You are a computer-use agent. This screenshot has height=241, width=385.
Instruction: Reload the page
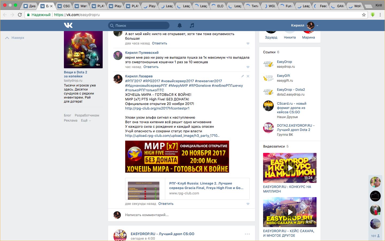(20, 15)
